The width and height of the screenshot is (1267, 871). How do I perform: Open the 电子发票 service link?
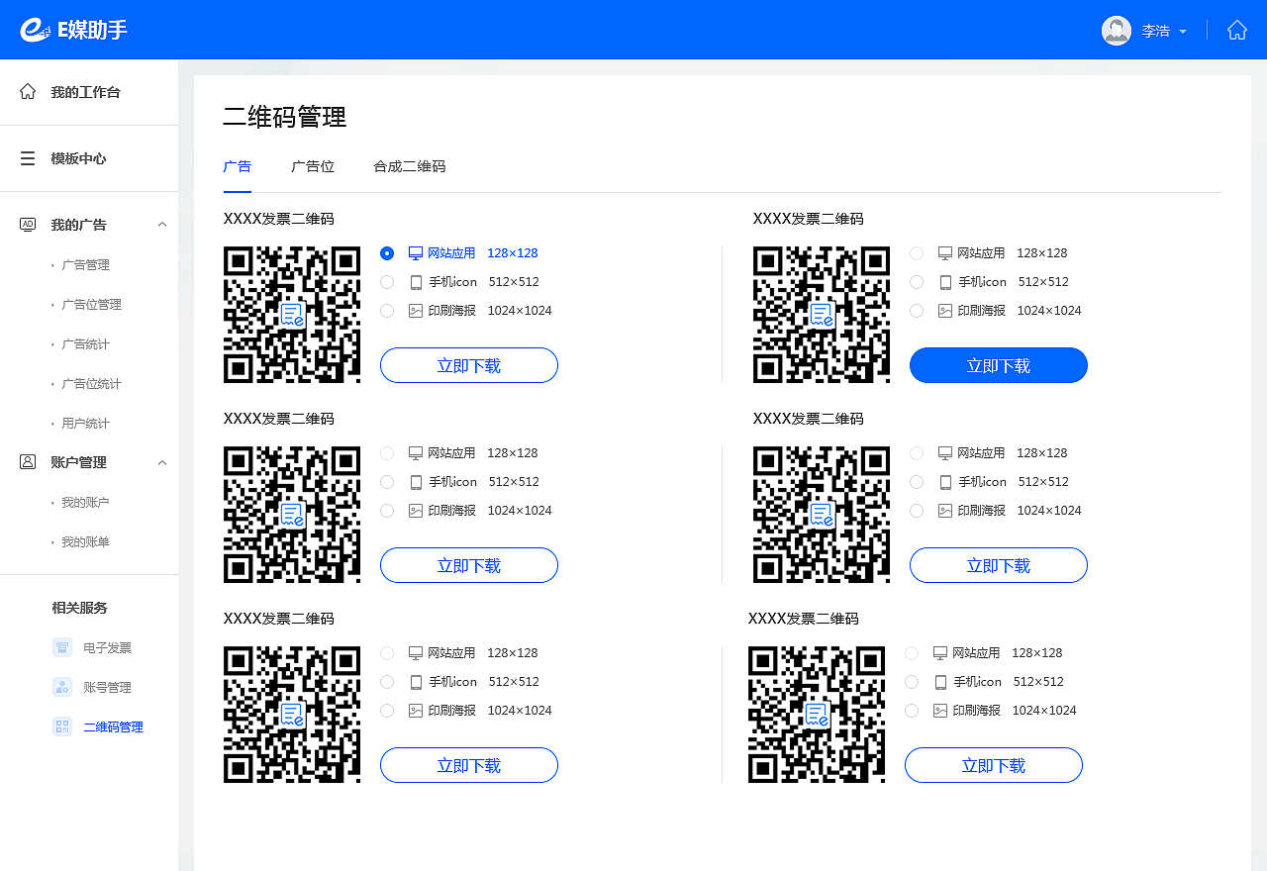[x=107, y=647]
